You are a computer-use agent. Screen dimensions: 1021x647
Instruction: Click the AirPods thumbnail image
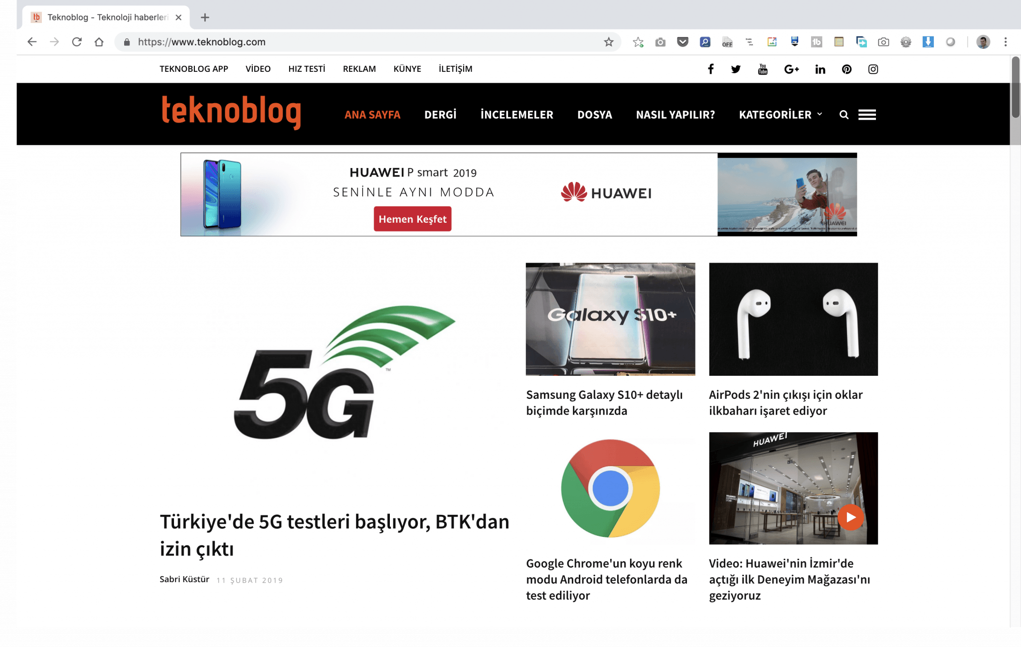(x=793, y=319)
